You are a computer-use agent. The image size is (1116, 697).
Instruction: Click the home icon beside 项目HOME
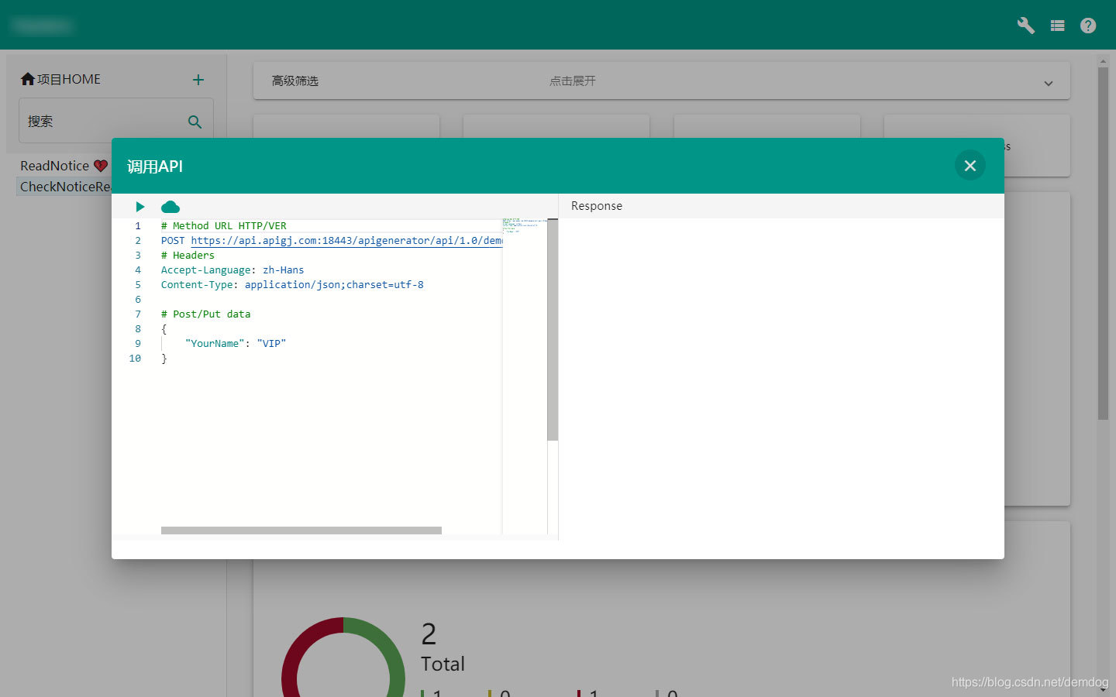pos(28,79)
